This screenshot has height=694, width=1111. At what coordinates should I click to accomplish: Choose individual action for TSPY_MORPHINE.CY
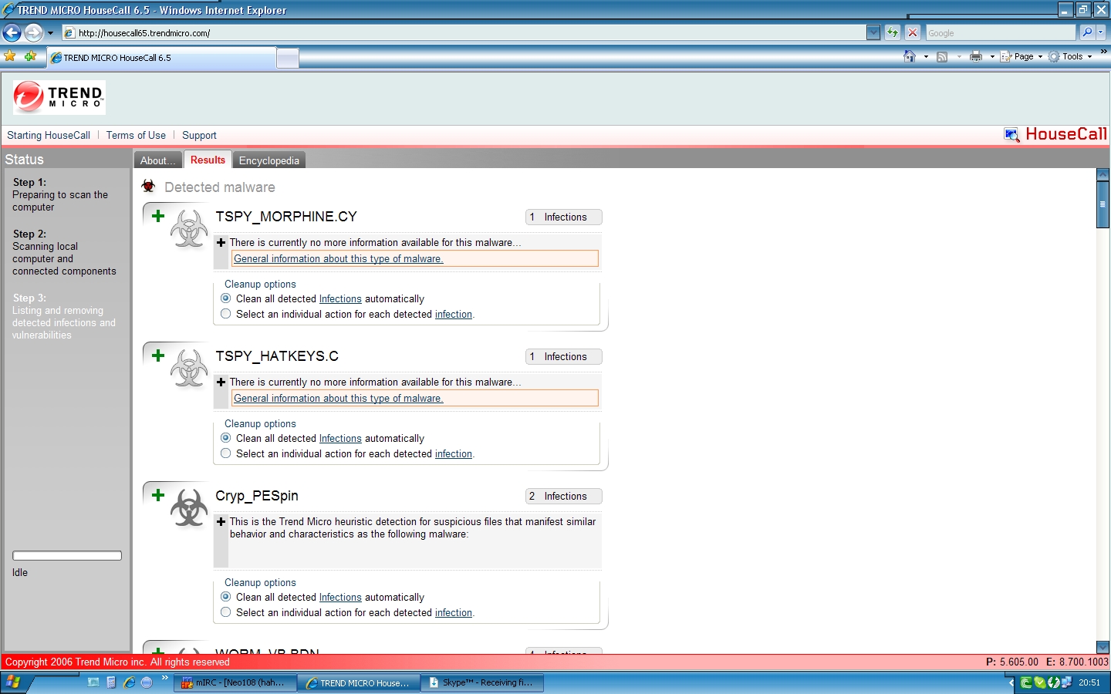point(225,314)
